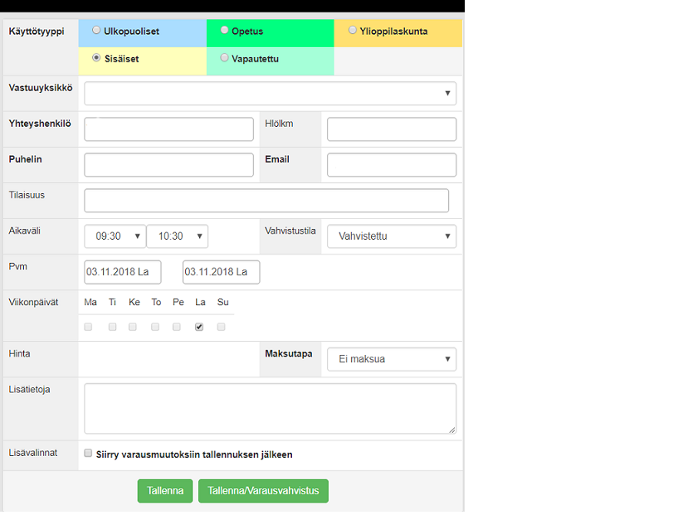This screenshot has width=683, height=515.
Task: Open the Maksutapa dropdown
Action: coord(391,359)
